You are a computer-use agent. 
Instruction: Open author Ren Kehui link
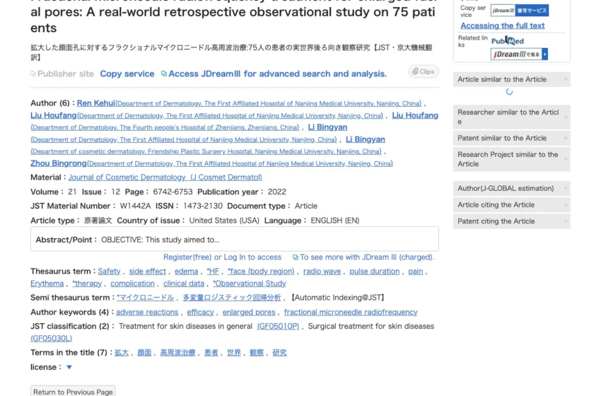click(x=96, y=103)
